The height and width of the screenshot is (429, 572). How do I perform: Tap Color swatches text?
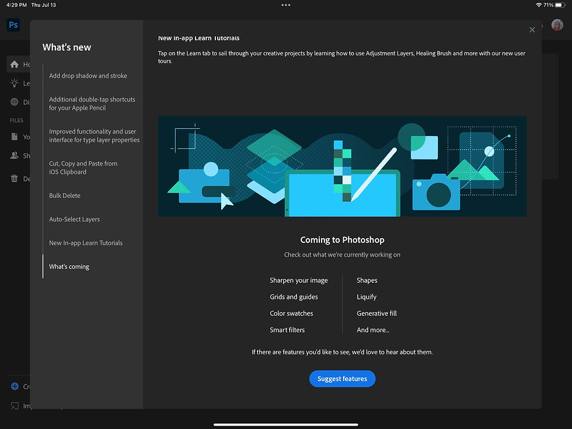(x=291, y=313)
